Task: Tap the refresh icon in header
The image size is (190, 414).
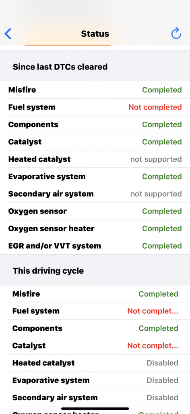Action: (x=176, y=34)
